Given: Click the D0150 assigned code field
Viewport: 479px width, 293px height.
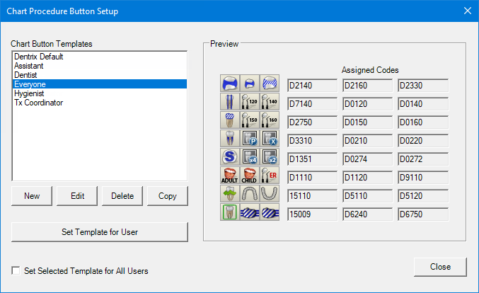Looking at the screenshot, I should pyautogui.click(x=367, y=122).
